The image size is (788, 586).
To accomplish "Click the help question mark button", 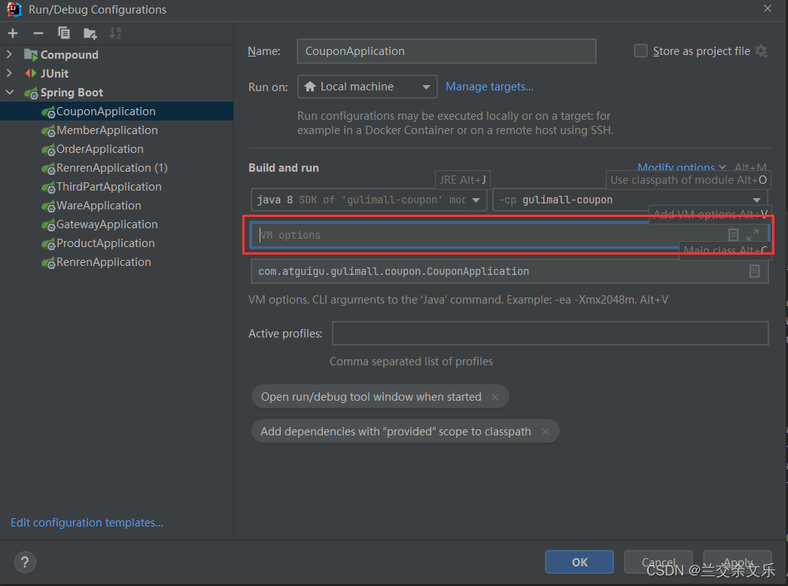I will 25,562.
